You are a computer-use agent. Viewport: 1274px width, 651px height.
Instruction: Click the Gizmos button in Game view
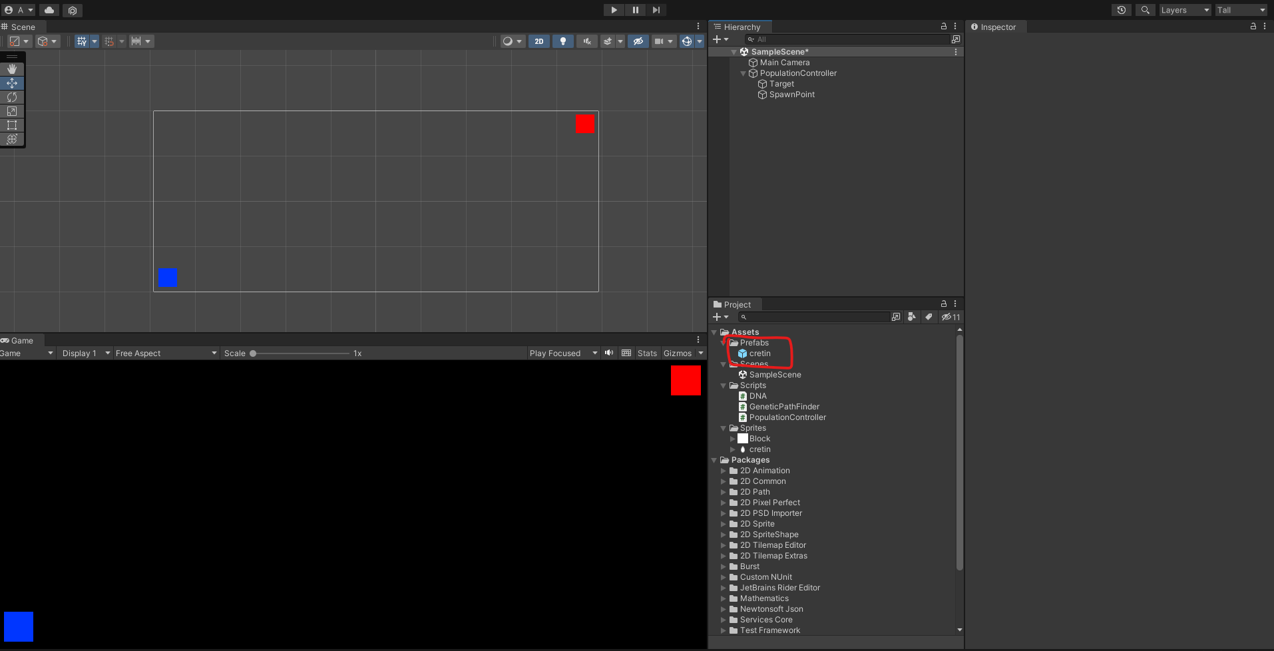pos(677,353)
